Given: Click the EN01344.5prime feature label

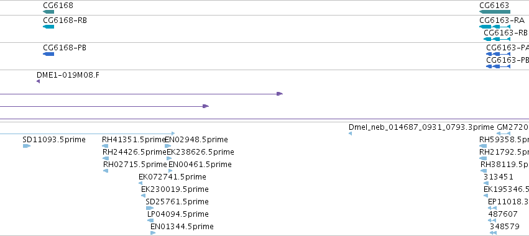Looking at the screenshot, I should tap(182, 226).
